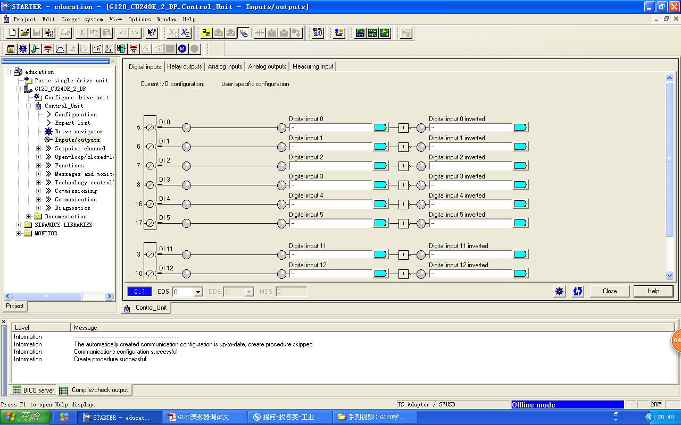681x425 pixels.
Task: Collapse the Control_Unit tree node
Action: coord(29,106)
